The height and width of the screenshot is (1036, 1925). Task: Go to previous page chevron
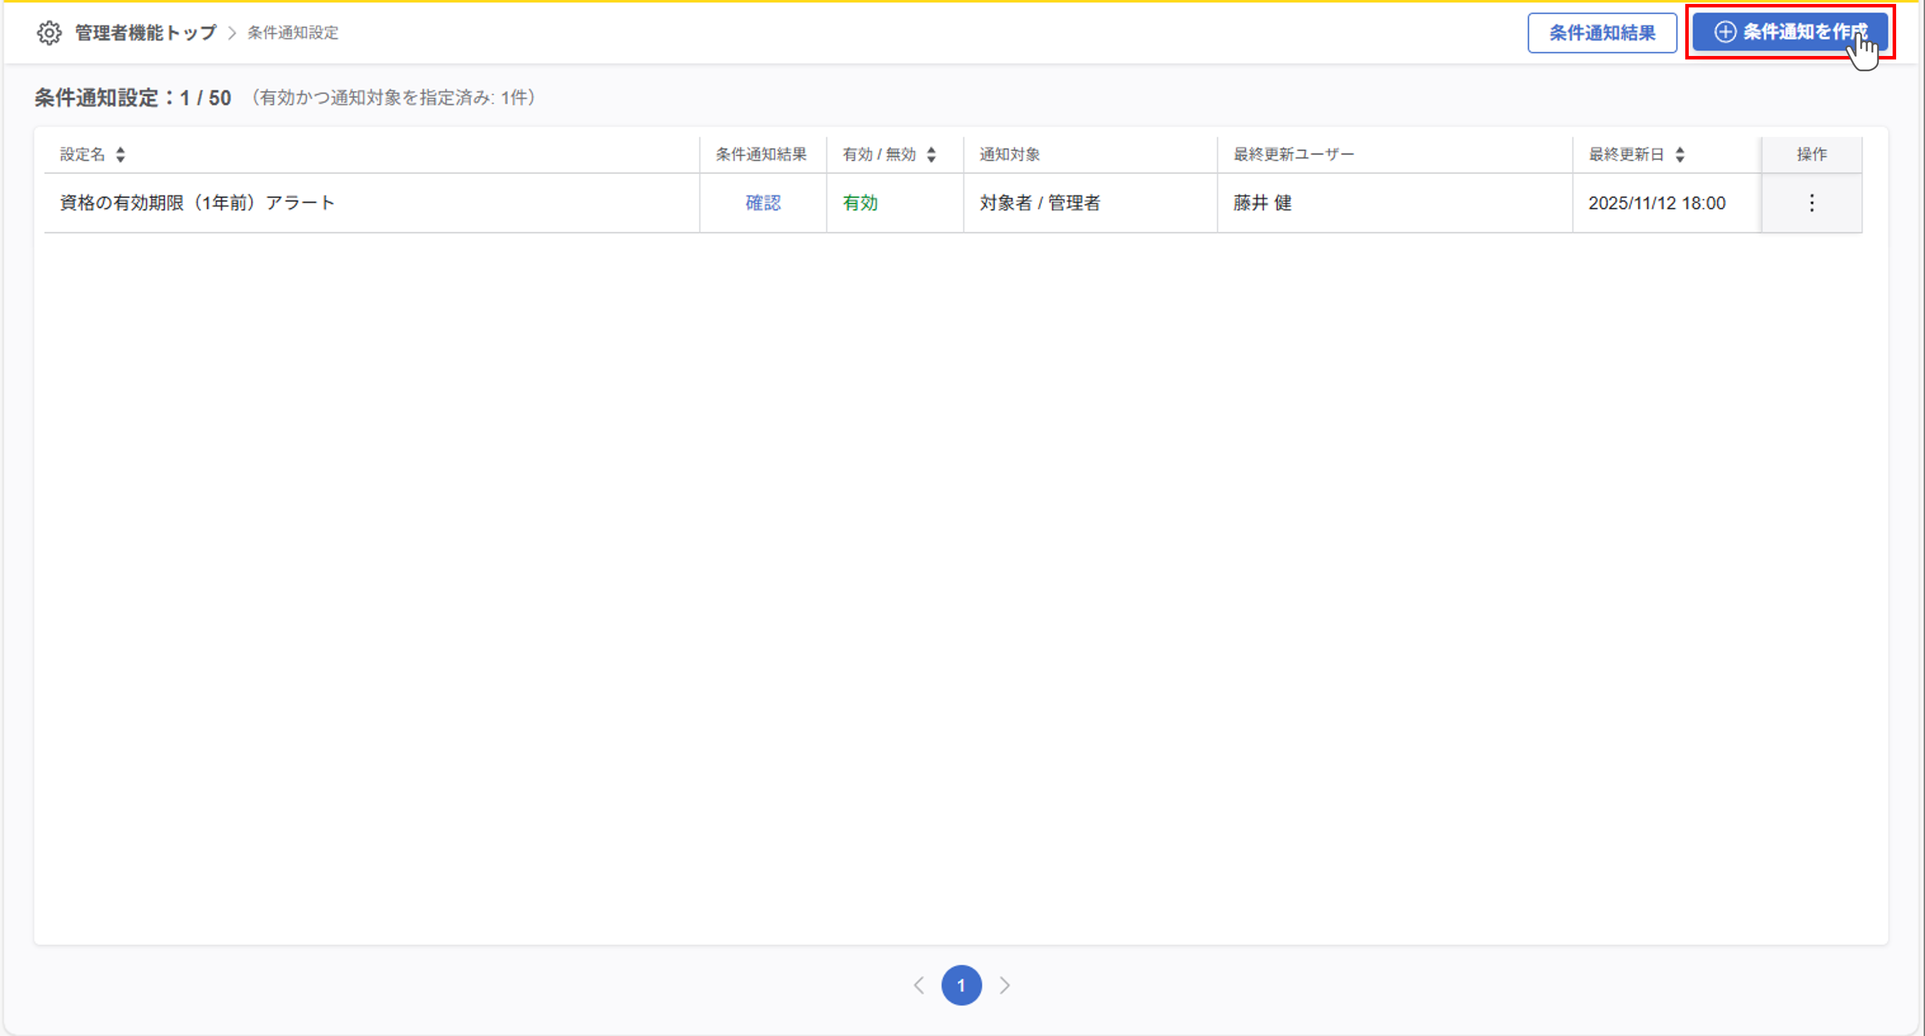tap(919, 985)
